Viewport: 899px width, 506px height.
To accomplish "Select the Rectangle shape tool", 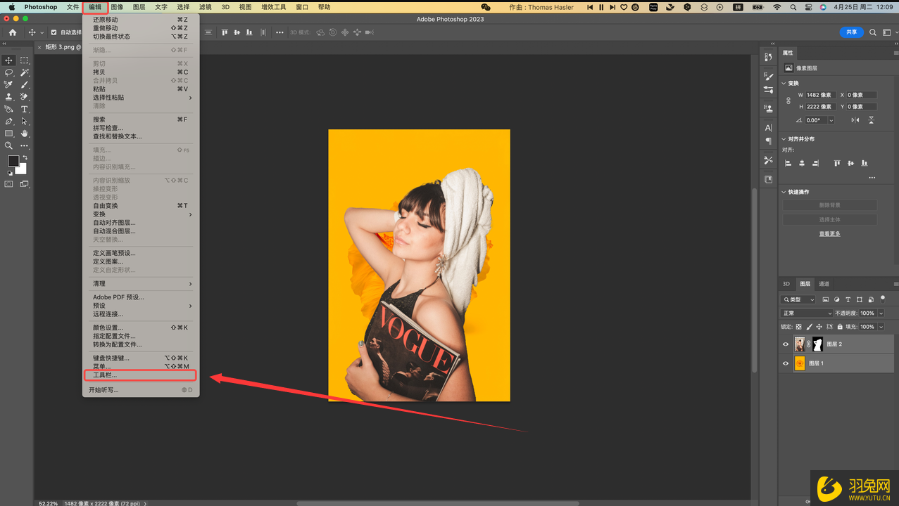I will pyautogui.click(x=9, y=134).
